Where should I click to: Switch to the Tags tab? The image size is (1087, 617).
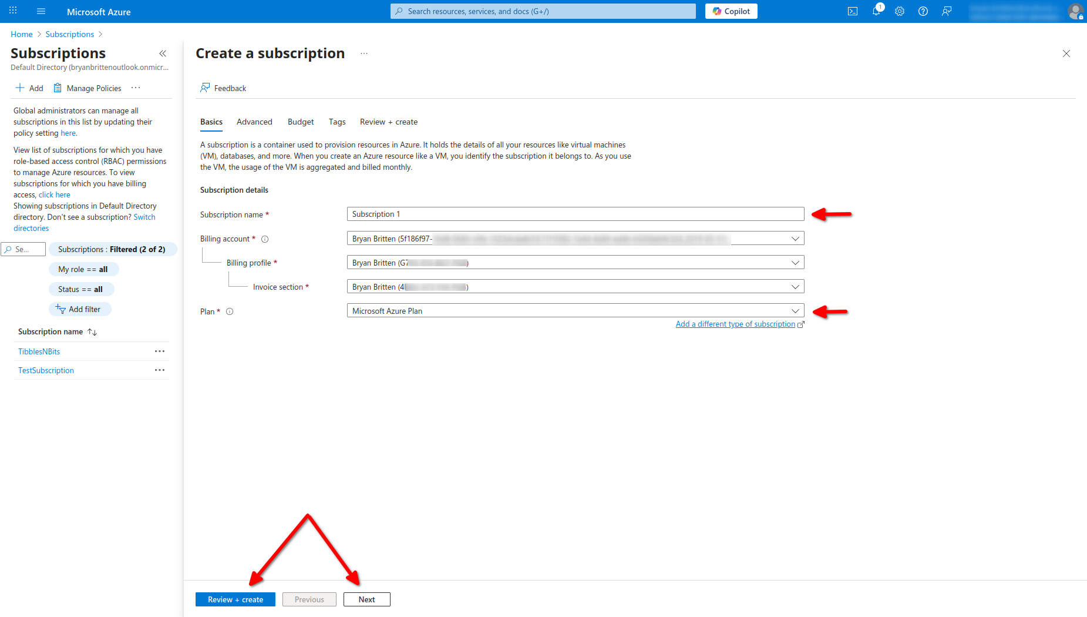(337, 122)
